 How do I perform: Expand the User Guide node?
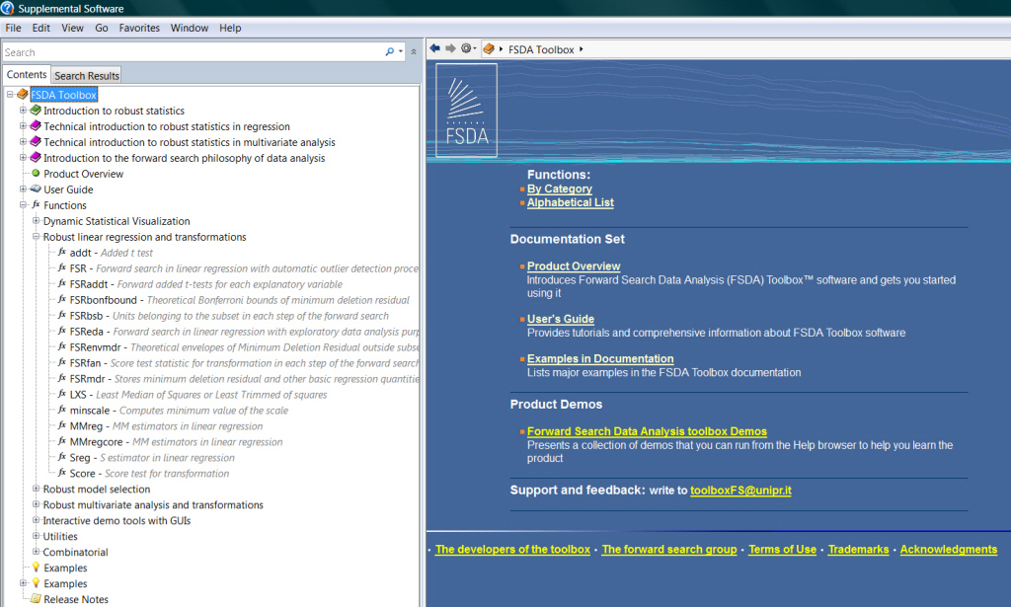coord(23,189)
